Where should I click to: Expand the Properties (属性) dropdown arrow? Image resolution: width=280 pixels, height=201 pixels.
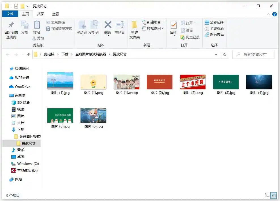click(174, 36)
